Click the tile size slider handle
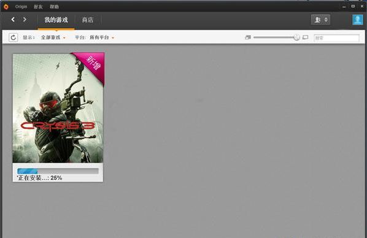Screen dimensions: 367x238 point(296,37)
